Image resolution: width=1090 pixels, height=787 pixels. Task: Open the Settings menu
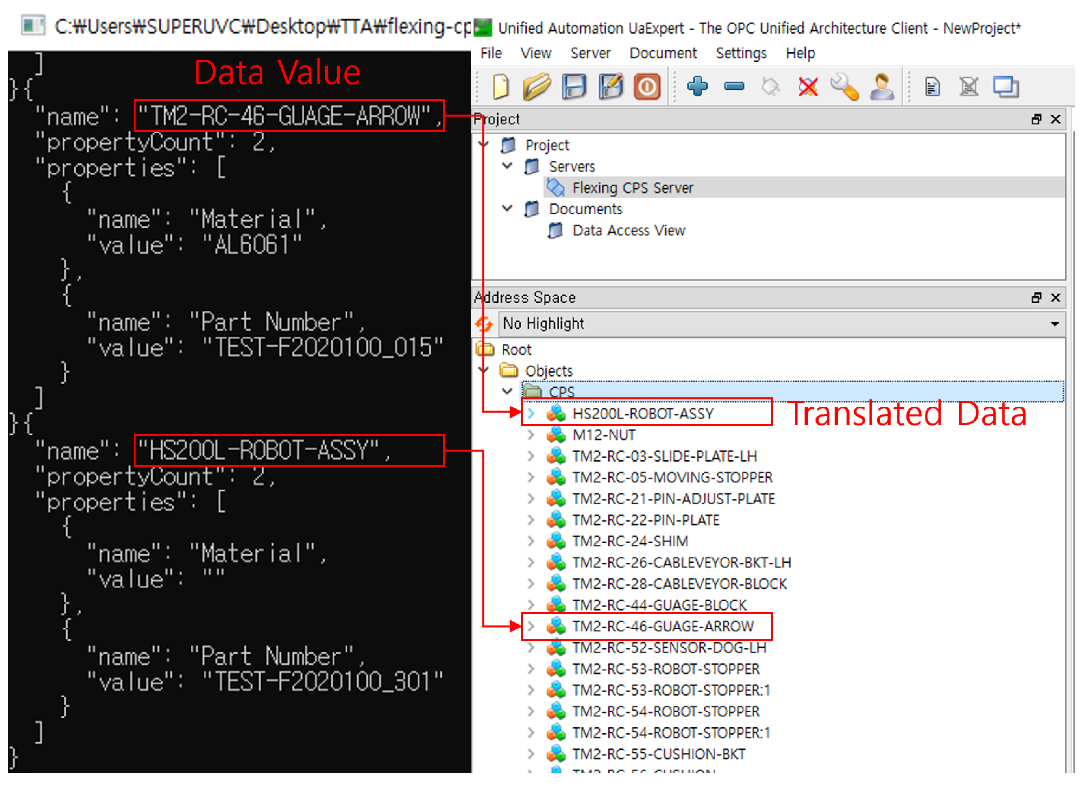click(741, 53)
